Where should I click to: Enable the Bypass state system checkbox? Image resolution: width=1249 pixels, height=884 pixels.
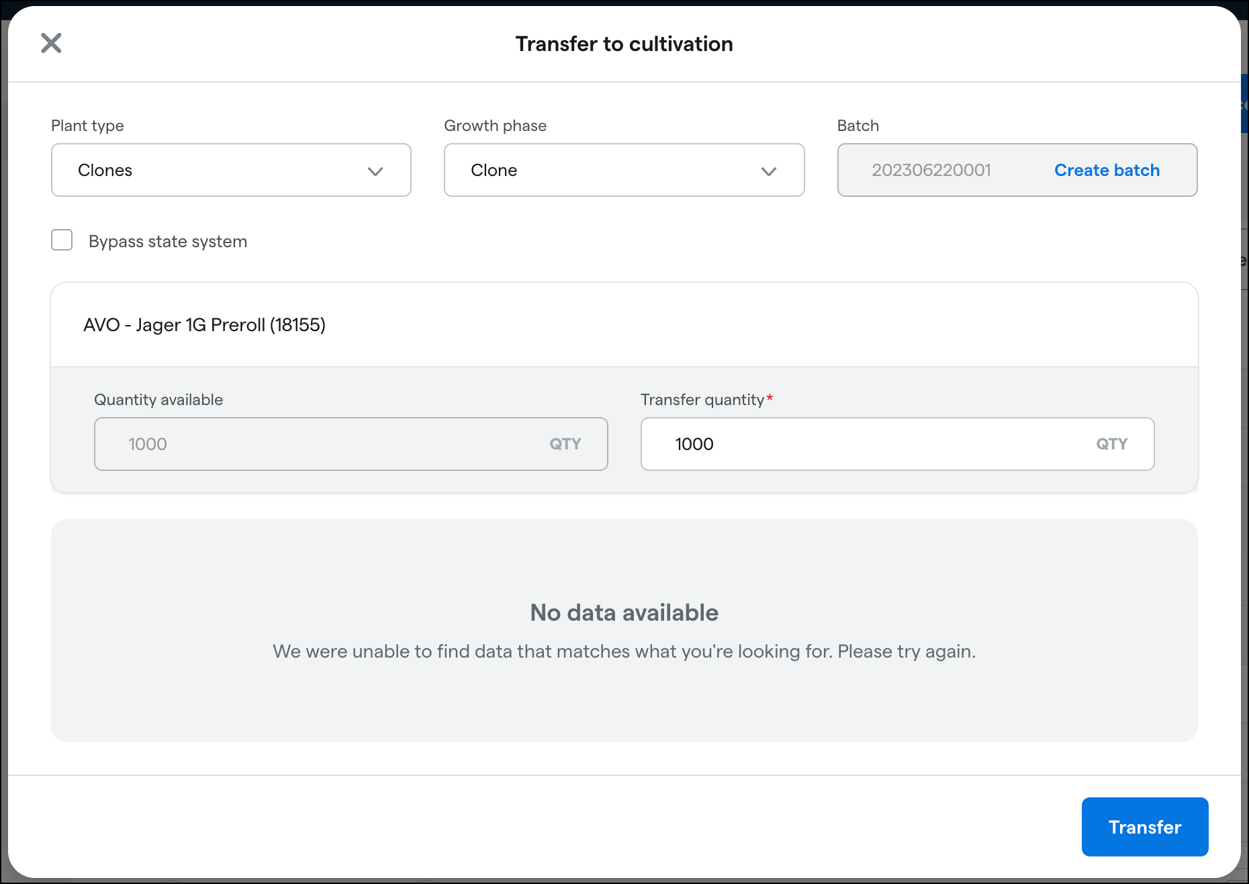coord(61,240)
